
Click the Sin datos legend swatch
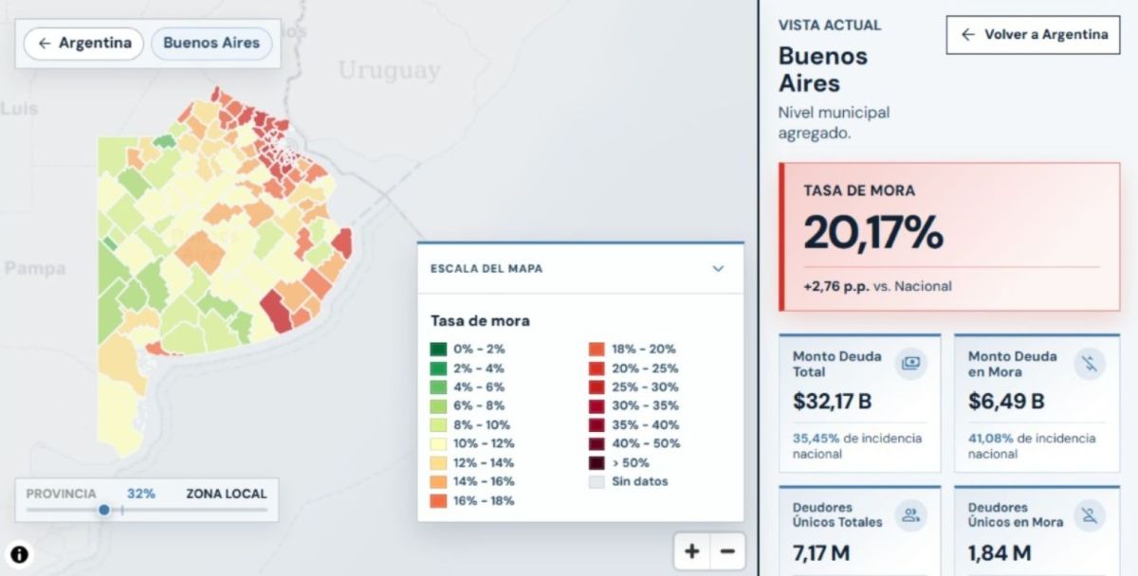pos(597,482)
